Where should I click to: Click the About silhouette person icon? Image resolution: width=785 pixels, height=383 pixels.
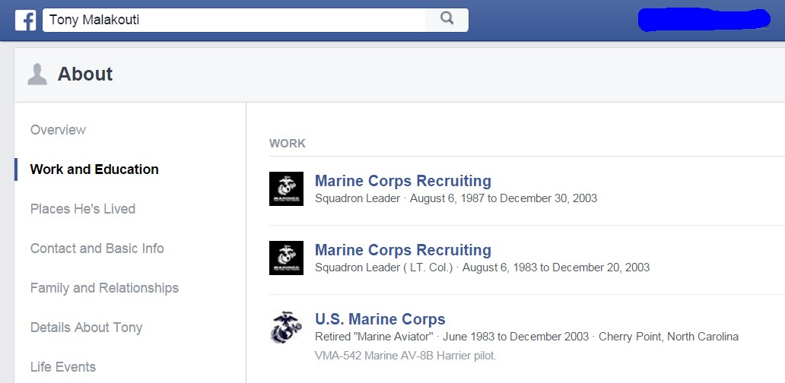(37, 74)
